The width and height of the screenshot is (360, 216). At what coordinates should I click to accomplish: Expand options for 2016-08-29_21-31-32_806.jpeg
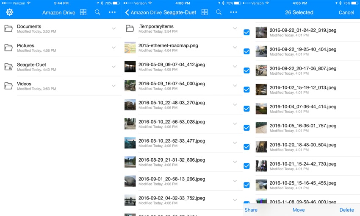tap(235, 162)
